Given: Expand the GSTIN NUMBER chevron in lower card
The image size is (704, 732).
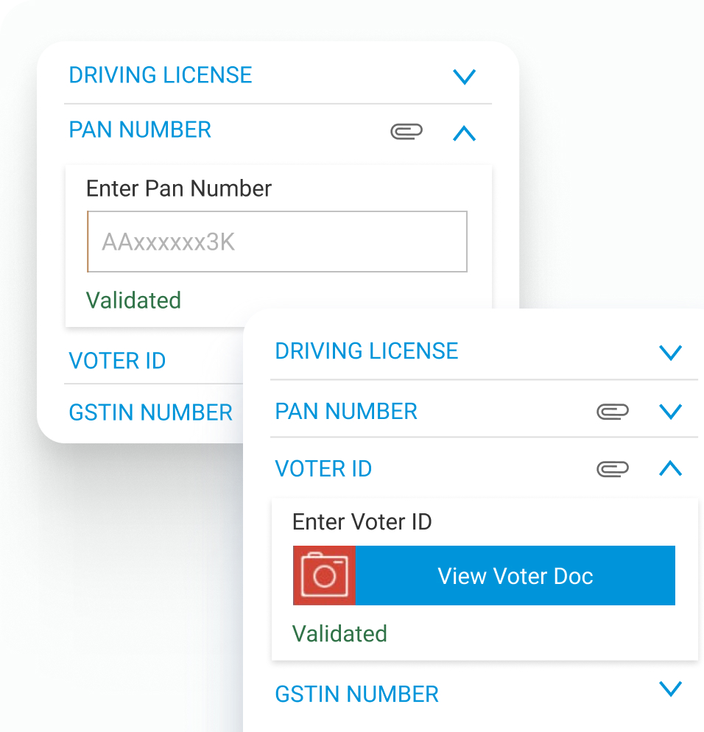Looking at the screenshot, I should click(x=670, y=689).
